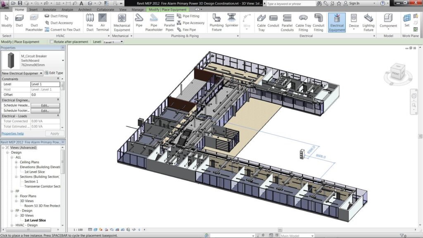
Task: Open the Properties help link
Action: (12, 133)
